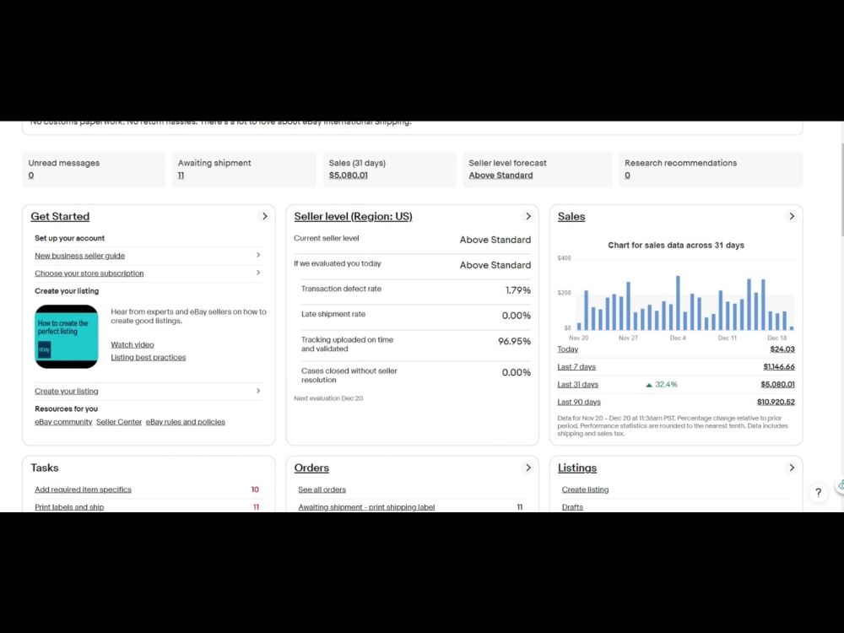Image resolution: width=844 pixels, height=633 pixels.
Task: Click Research recommendations count 0
Action: [x=628, y=176]
